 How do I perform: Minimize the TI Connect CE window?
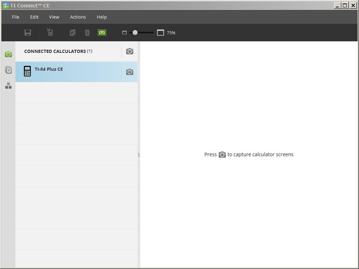pyautogui.click(x=337, y=6)
